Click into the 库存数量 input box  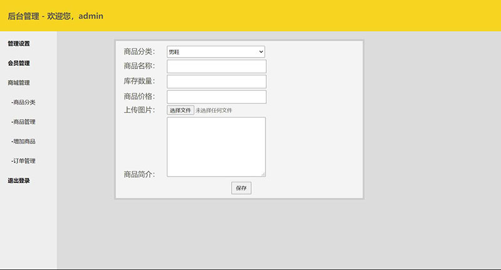pyautogui.click(x=216, y=81)
